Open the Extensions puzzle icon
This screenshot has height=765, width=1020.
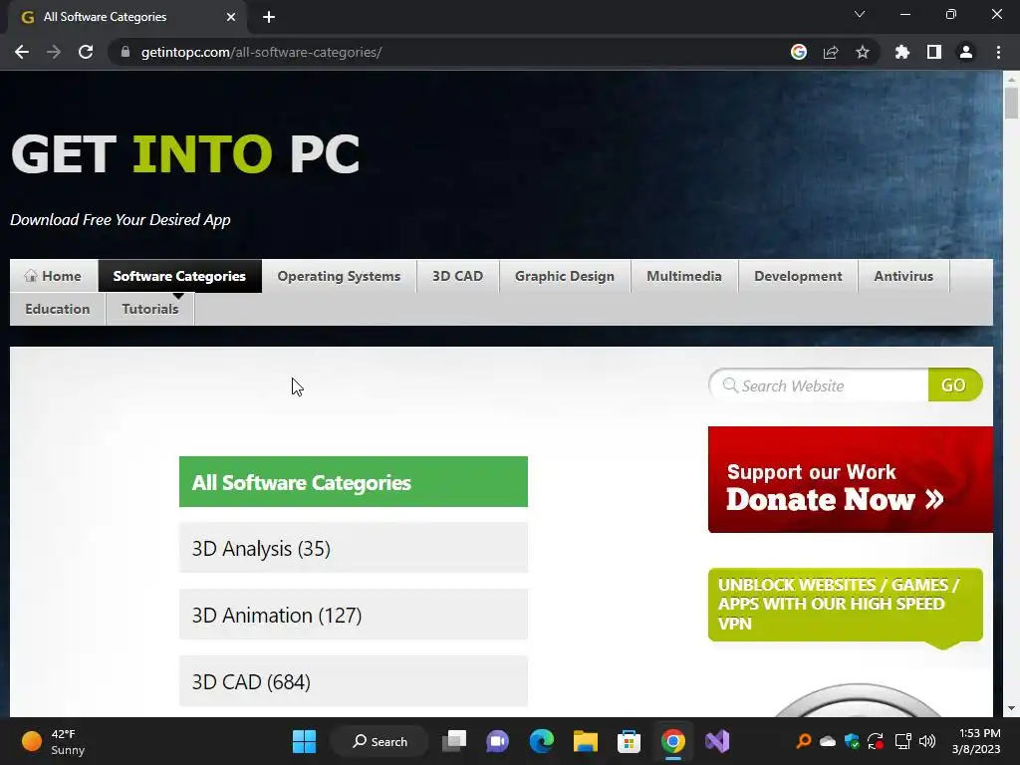(902, 52)
